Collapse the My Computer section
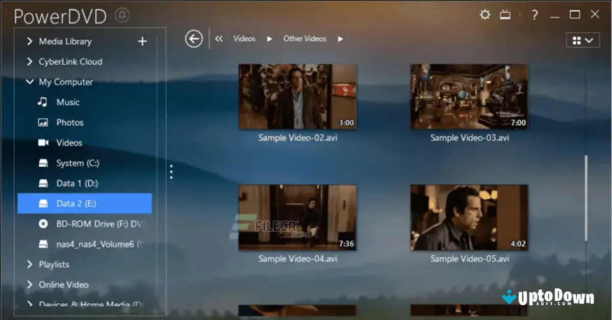This screenshot has height=320, width=612. [x=30, y=82]
